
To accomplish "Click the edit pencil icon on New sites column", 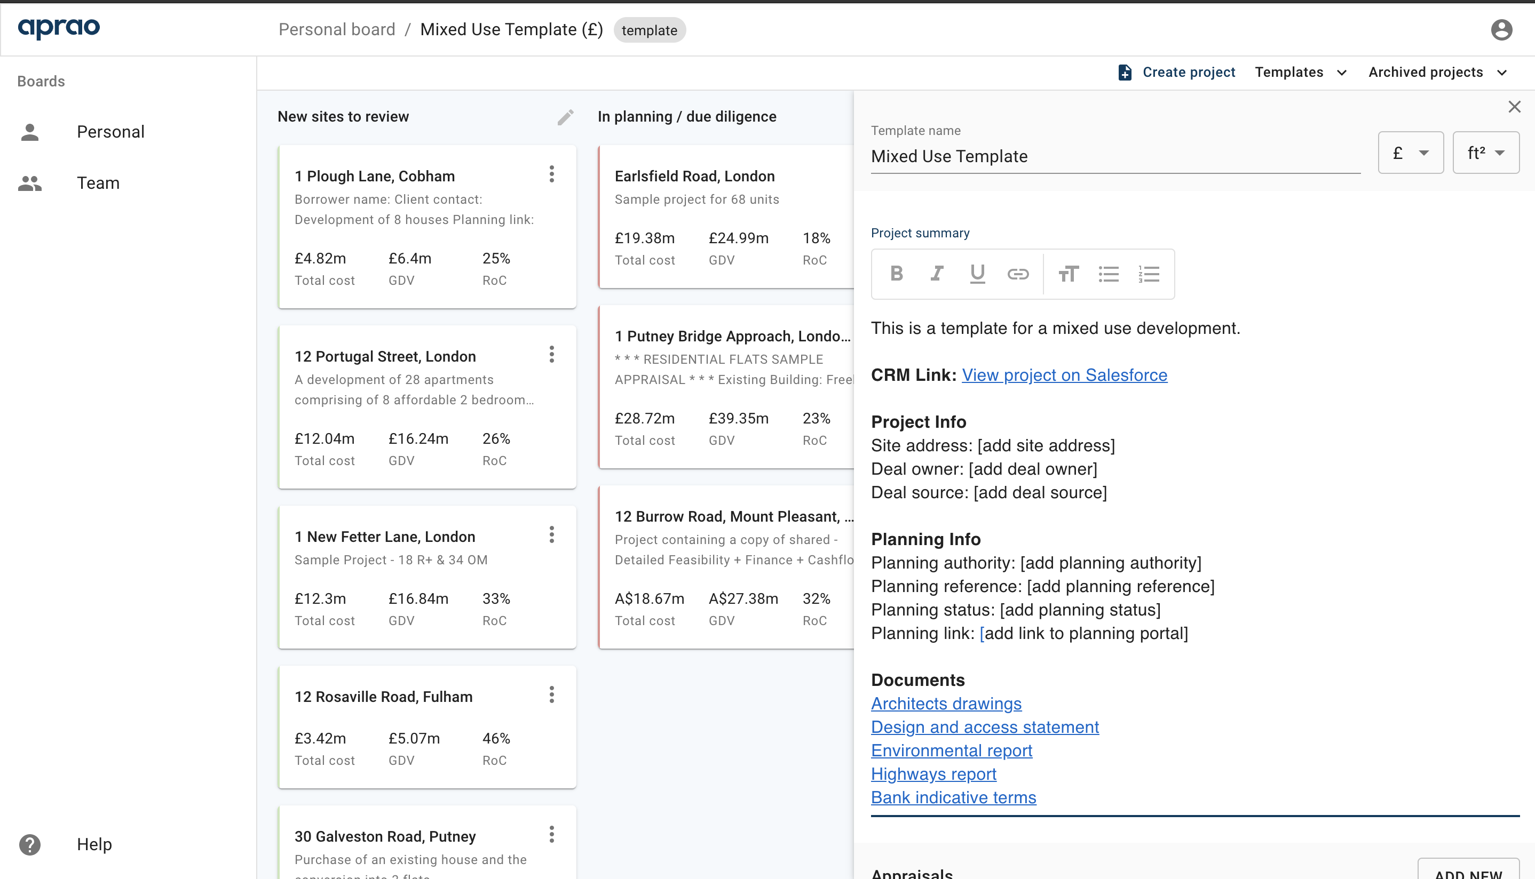I will click(566, 117).
